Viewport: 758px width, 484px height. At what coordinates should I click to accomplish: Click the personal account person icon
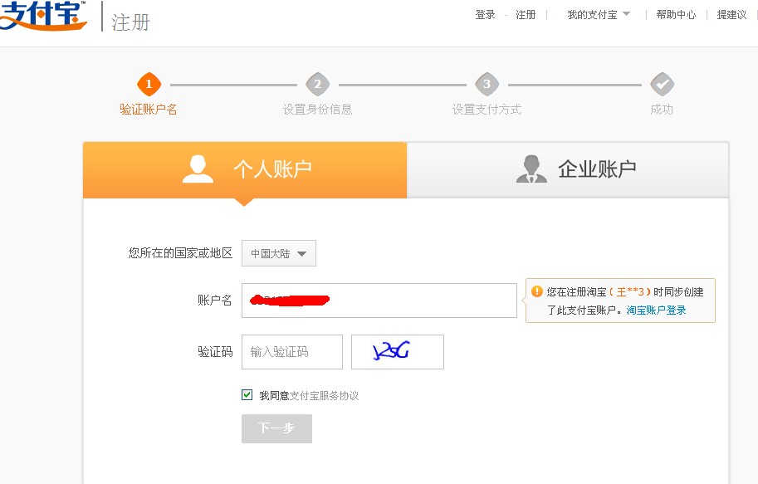pos(198,169)
